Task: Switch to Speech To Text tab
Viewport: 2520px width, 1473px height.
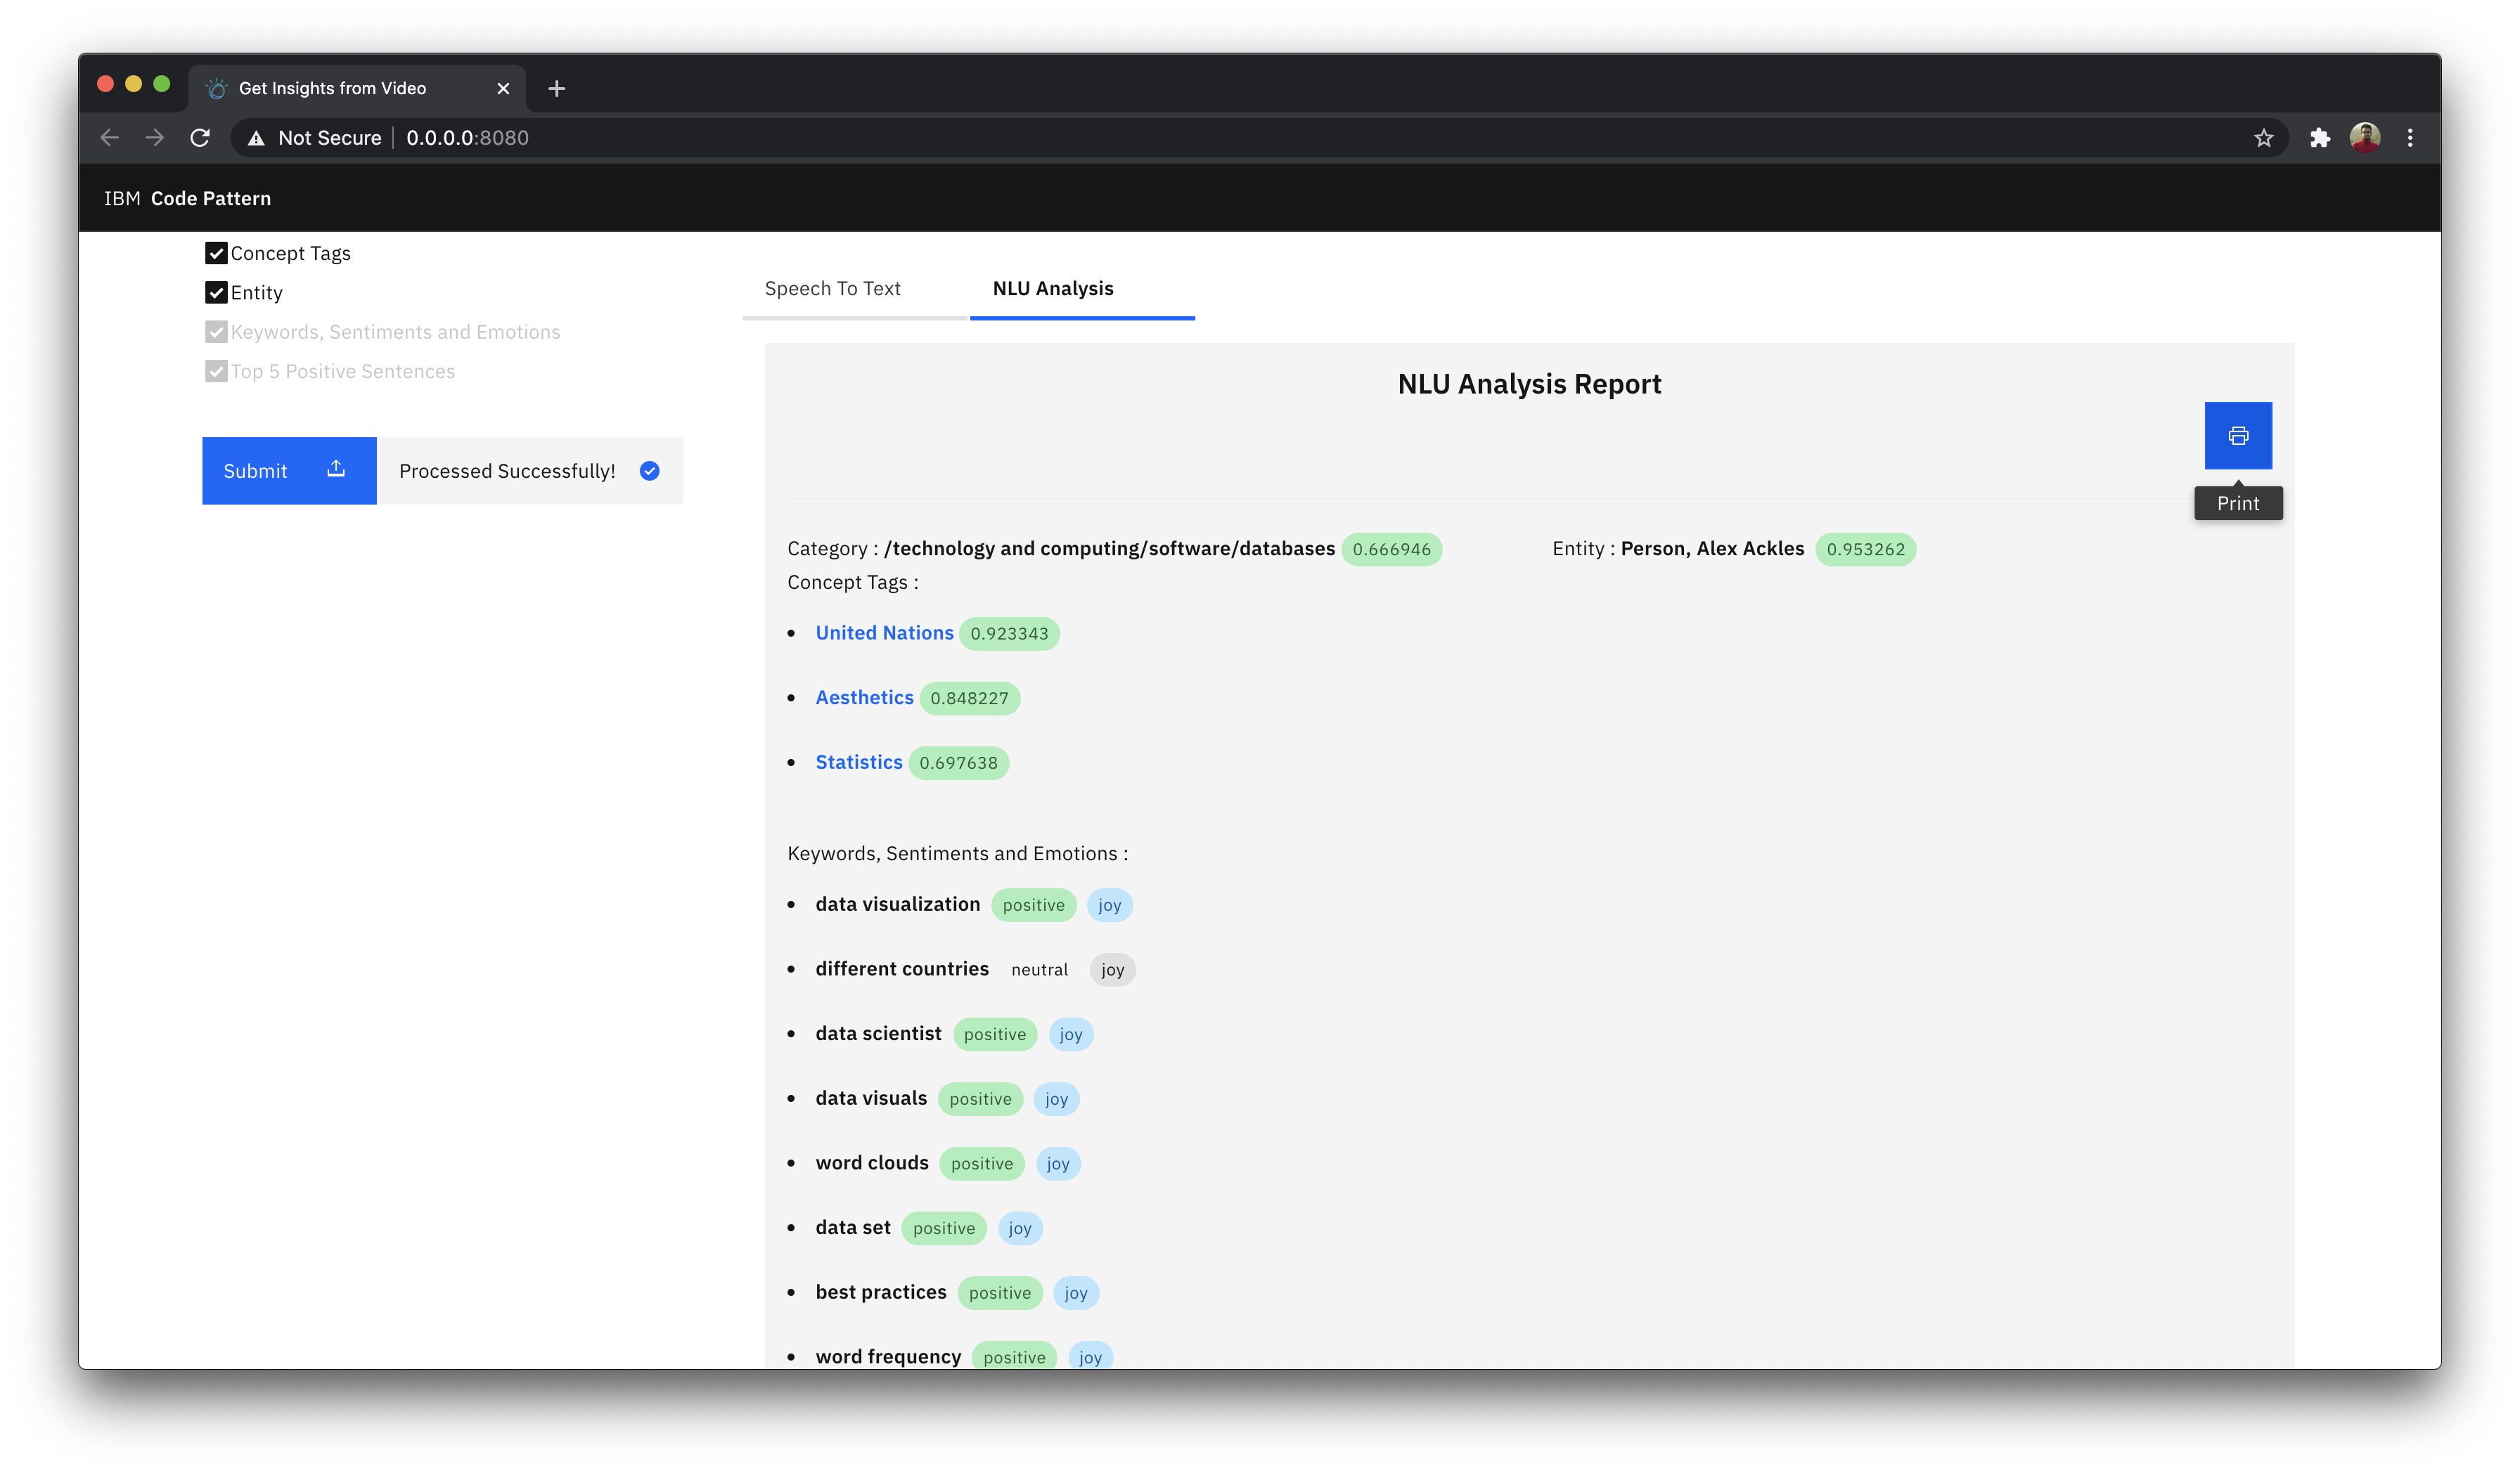Action: (x=832, y=289)
